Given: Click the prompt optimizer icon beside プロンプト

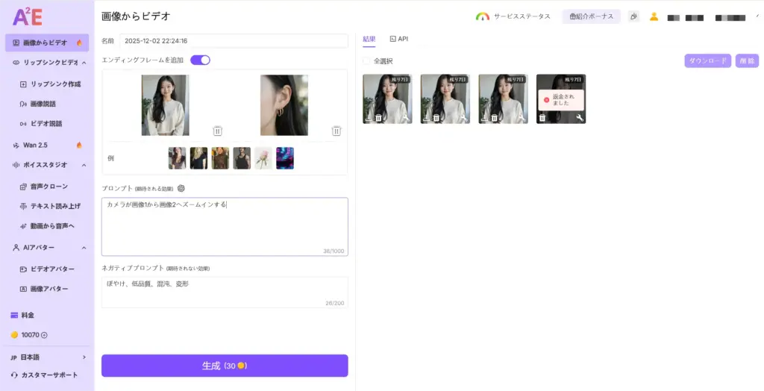Looking at the screenshot, I should click(x=181, y=188).
